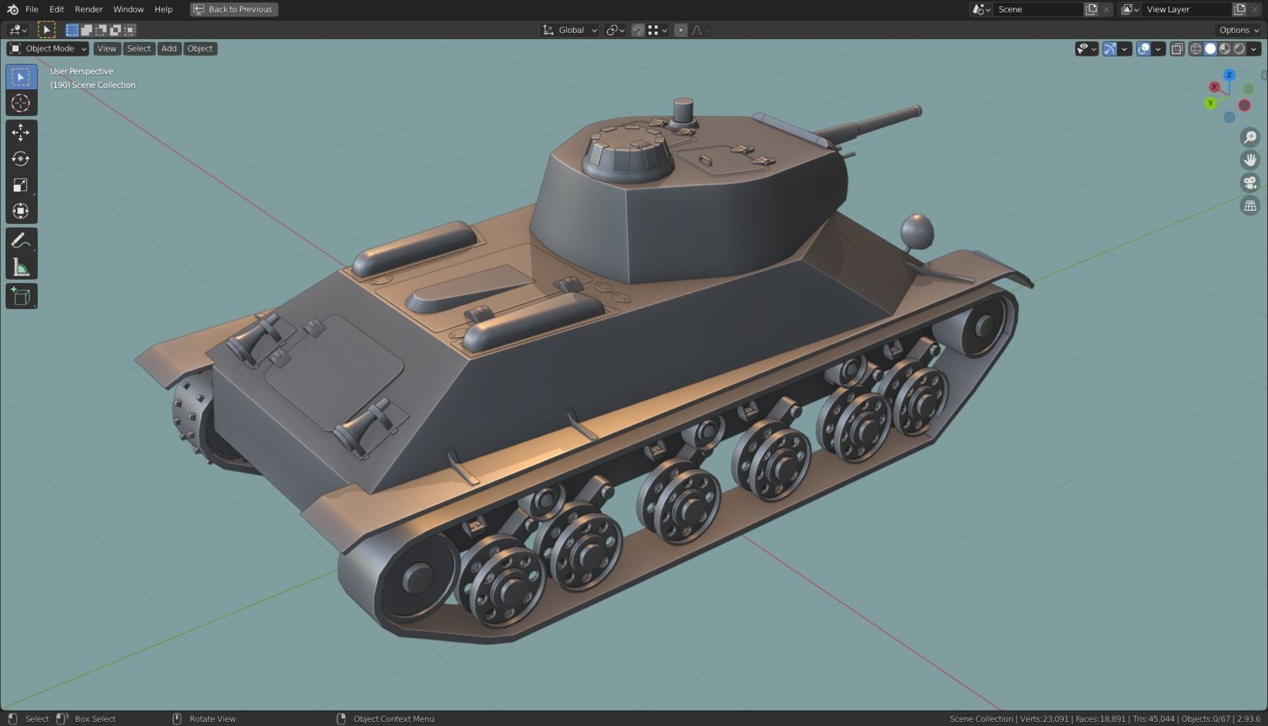Click the Y axis on navigation gizmo
The height and width of the screenshot is (726, 1268).
(1210, 103)
